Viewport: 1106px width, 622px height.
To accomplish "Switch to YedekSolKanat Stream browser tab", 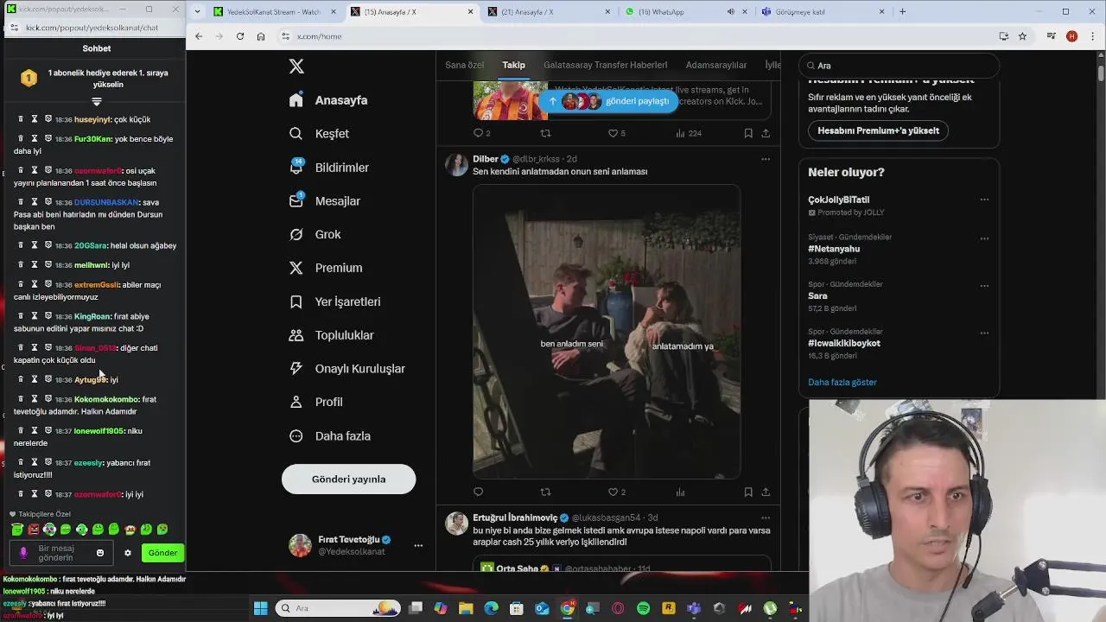I will click(x=273, y=12).
